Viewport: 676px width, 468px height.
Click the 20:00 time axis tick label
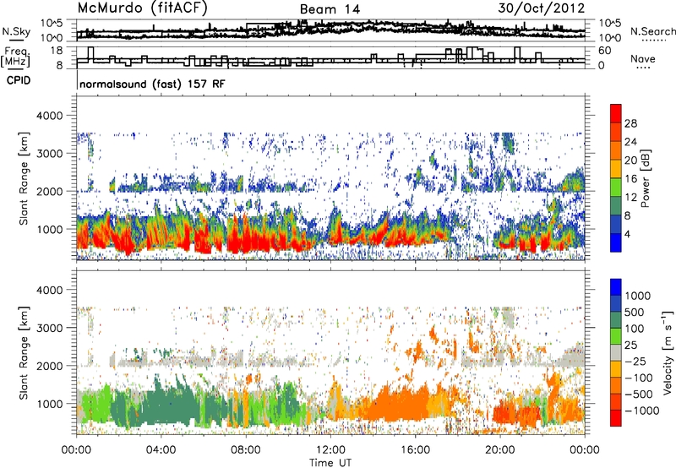tap(499, 450)
